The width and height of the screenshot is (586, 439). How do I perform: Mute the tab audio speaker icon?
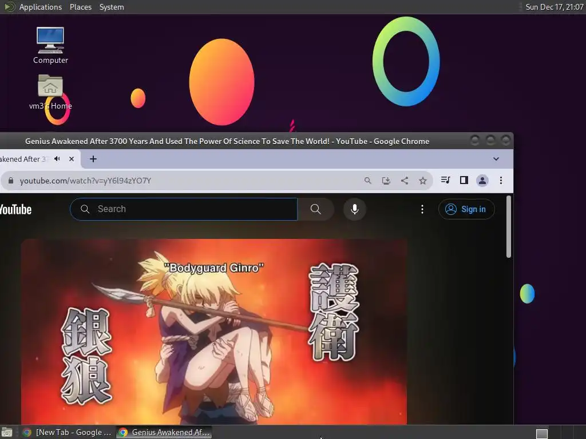tap(57, 159)
